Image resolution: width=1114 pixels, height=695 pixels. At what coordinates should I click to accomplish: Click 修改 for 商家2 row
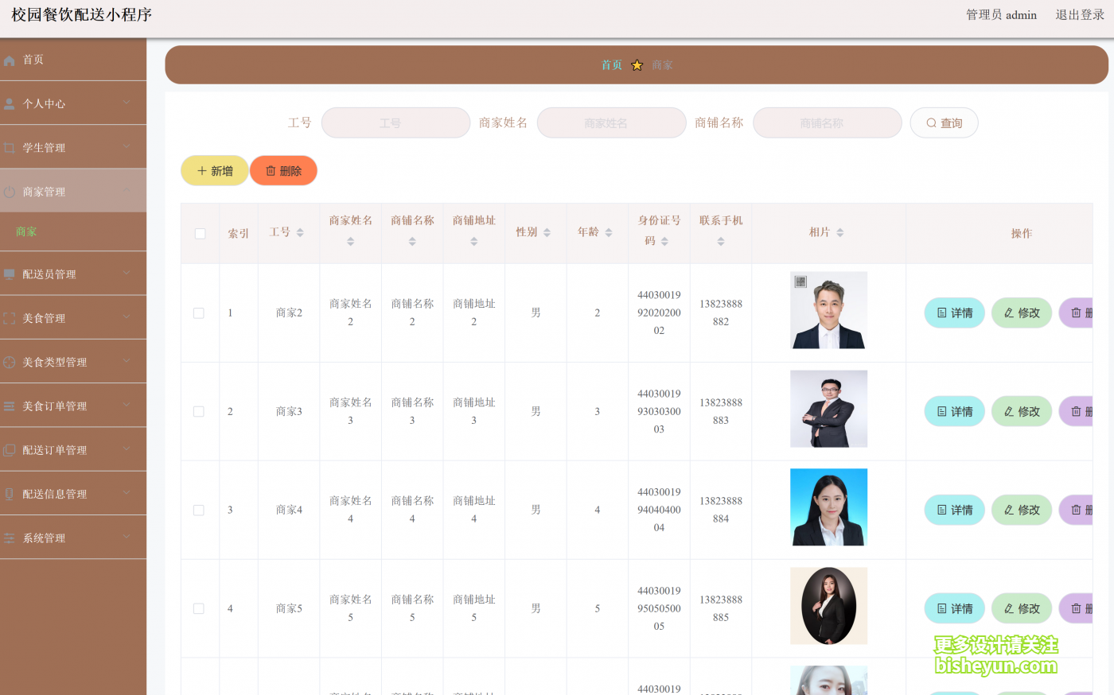(1022, 313)
